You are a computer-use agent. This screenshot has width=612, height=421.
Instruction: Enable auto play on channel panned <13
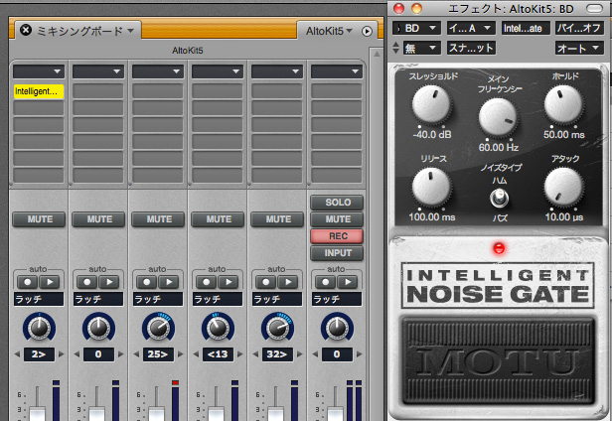pos(229,282)
